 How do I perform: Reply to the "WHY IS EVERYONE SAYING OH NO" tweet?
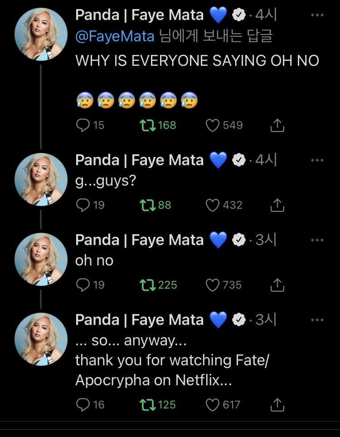click(x=83, y=125)
